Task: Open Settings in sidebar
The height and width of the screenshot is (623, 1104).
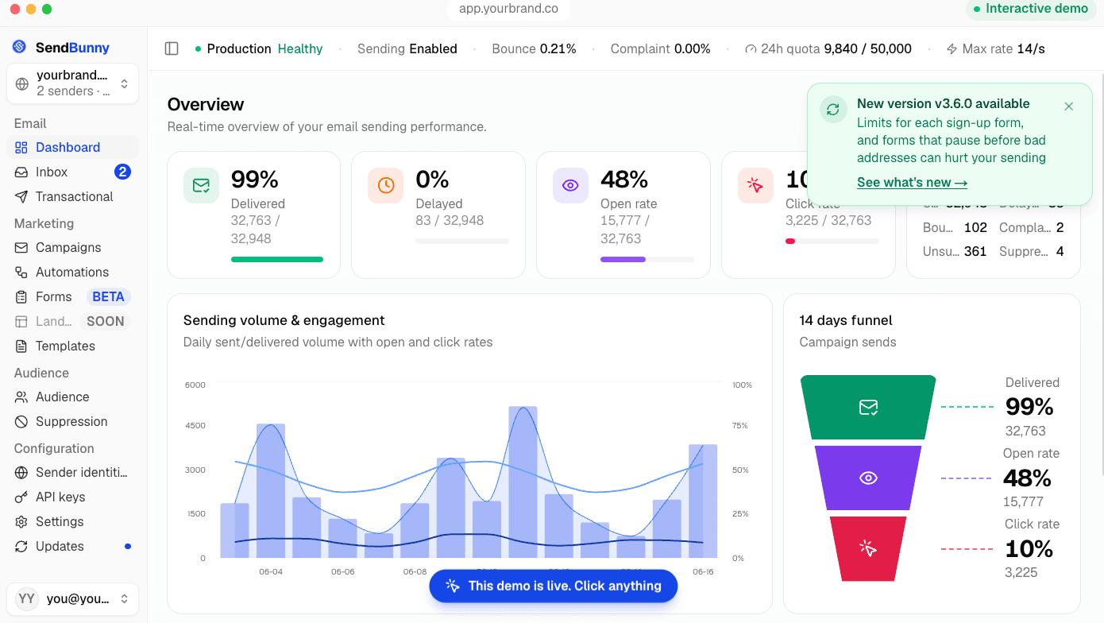Action: [x=72, y=521]
